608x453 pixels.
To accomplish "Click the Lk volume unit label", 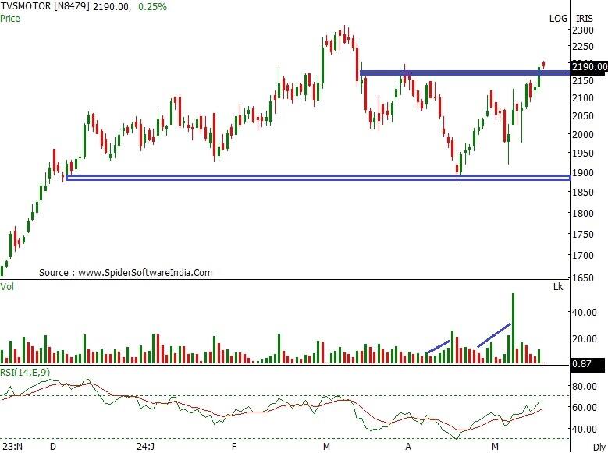I will [557, 288].
